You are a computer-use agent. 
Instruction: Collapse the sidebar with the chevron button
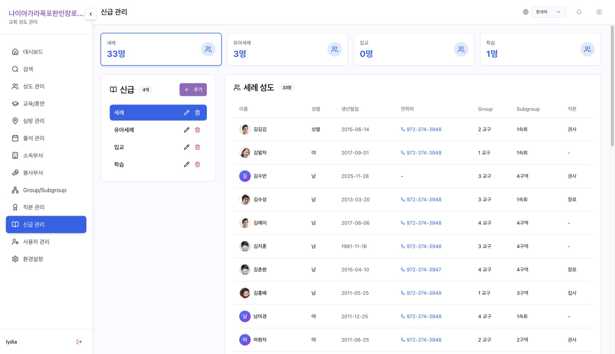[x=91, y=14]
